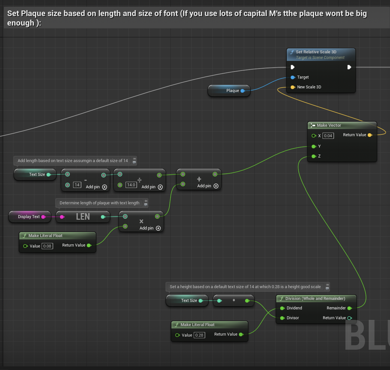The height and width of the screenshot is (370, 390).
Task: Click the function icon on Set Relative Scale 3D
Action: point(292,52)
